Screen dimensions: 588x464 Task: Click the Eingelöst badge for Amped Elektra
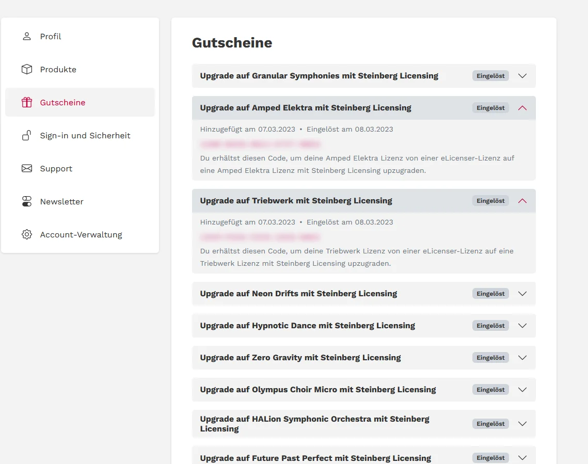coord(490,108)
